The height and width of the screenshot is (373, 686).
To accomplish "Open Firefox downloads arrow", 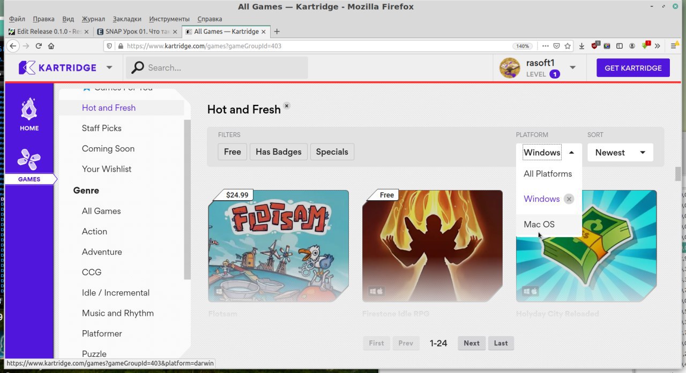I will click(x=582, y=46).
